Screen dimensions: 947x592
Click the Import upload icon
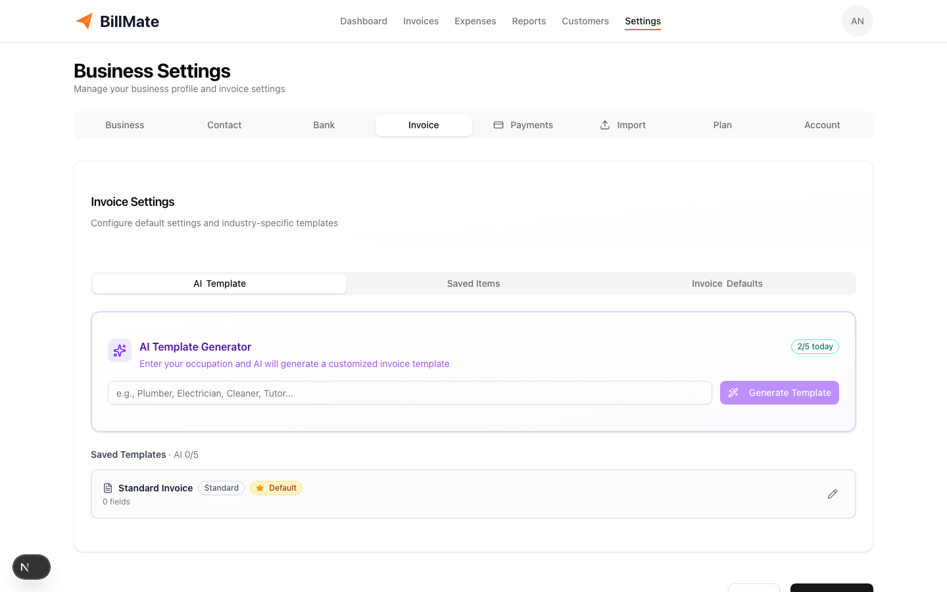(x=604, y=124)
